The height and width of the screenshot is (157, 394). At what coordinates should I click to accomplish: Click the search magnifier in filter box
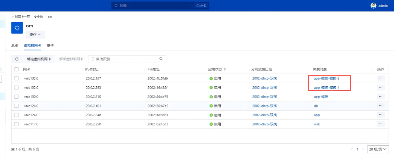click(161, 59)
